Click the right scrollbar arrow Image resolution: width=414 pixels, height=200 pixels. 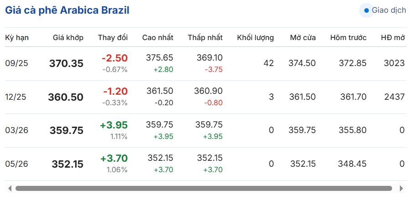click(x=402, y=189)
